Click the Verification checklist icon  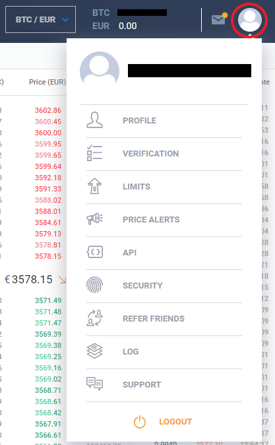tap(95, 153)
